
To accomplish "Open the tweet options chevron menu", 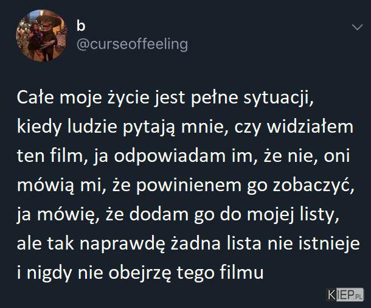I will [357, 27].
